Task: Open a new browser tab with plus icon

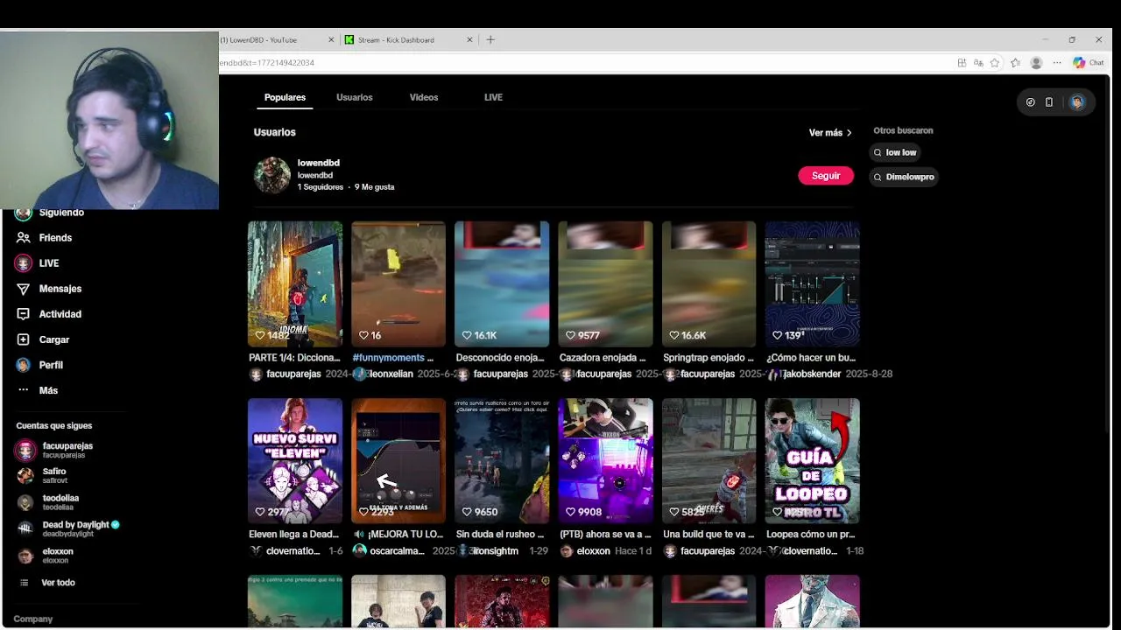Action: click(490, 39)
